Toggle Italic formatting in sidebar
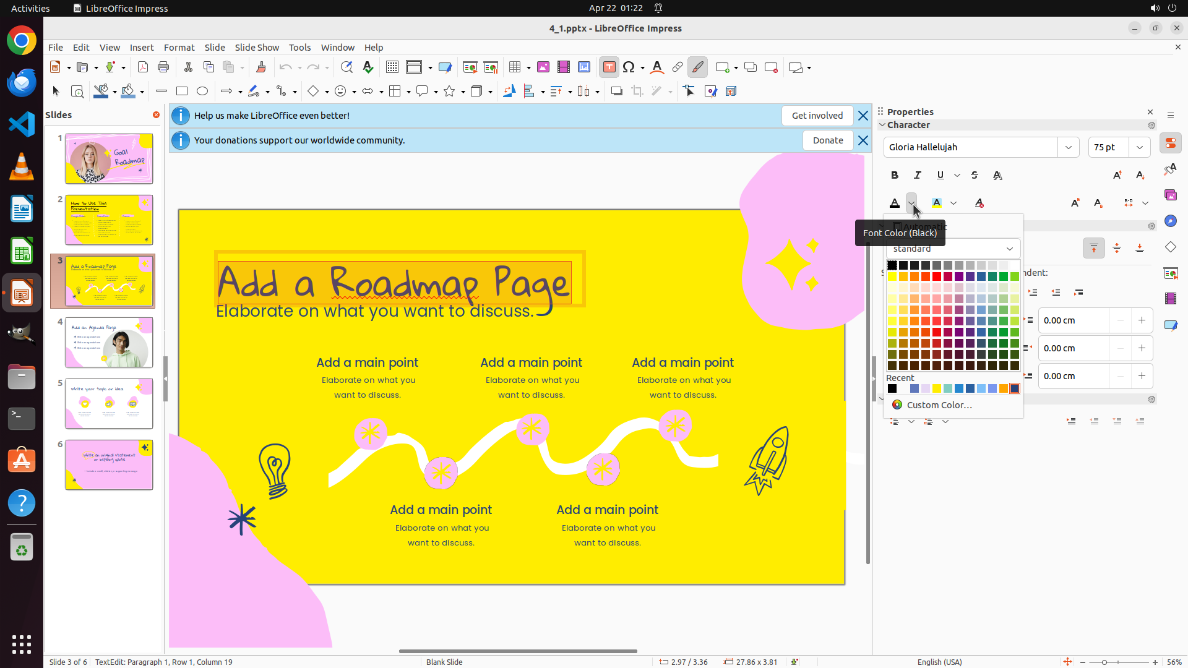Screen dimensions: 1188x668 (x=918, y=175)
